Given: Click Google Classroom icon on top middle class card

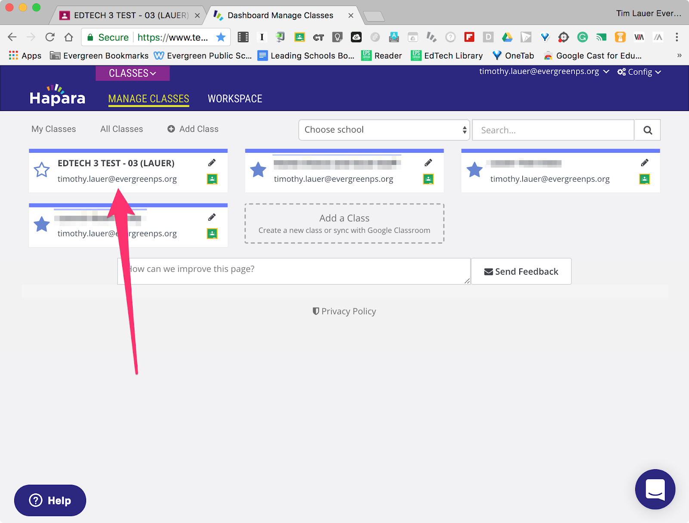Looking at the screenshot, I should click(x=428, y=179).
